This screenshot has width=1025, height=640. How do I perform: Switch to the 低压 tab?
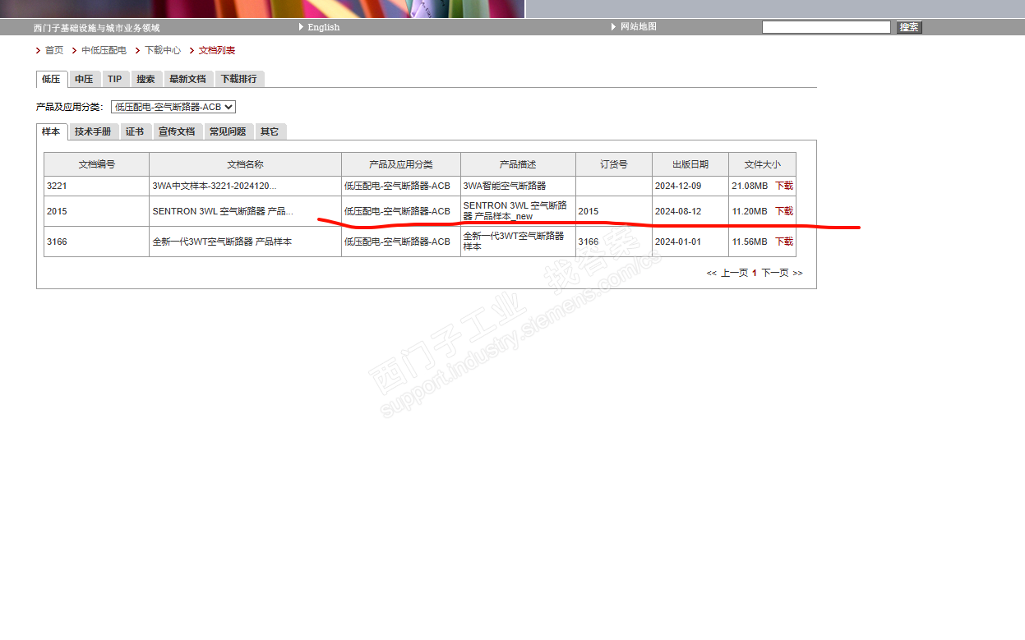tap(51, 79)
